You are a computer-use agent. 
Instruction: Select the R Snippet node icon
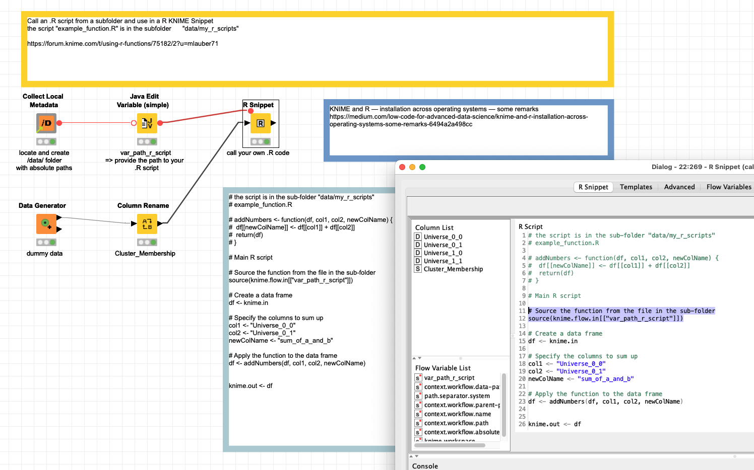pyautogui.click(x=261, y=123)
